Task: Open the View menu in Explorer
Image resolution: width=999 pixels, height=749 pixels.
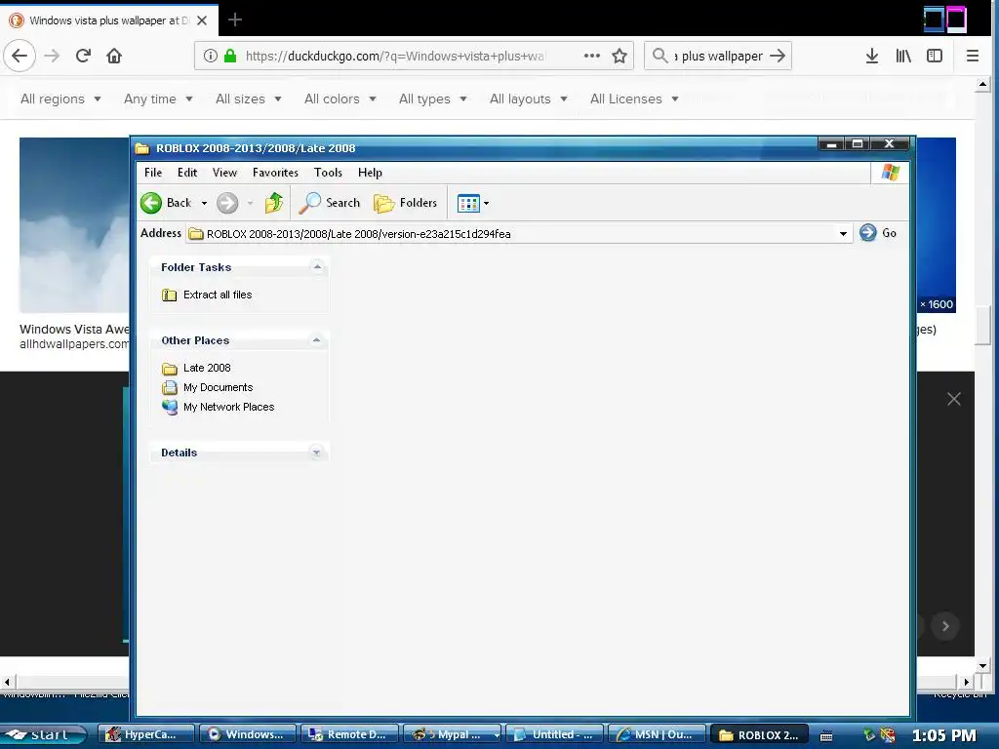Action: 224,173
